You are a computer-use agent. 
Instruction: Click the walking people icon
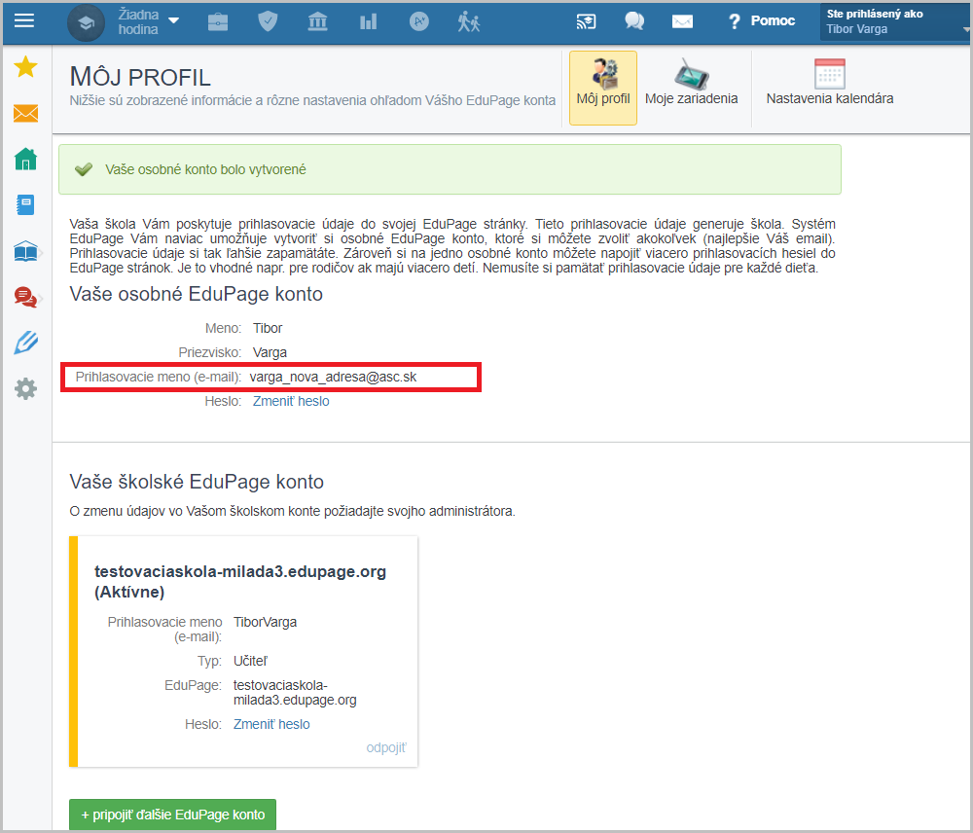point(469,22)
